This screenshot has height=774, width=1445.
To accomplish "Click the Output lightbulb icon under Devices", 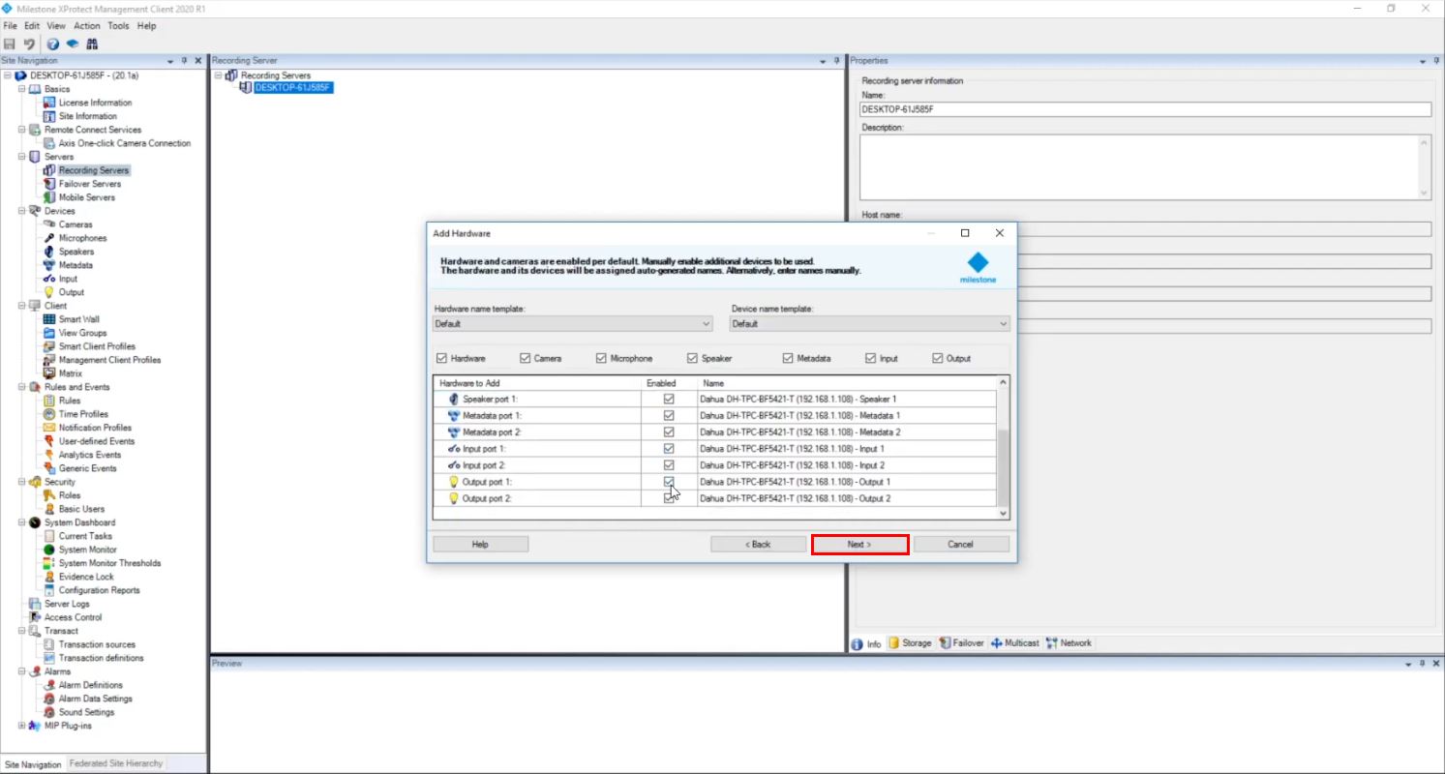I will tap(49, 292).
